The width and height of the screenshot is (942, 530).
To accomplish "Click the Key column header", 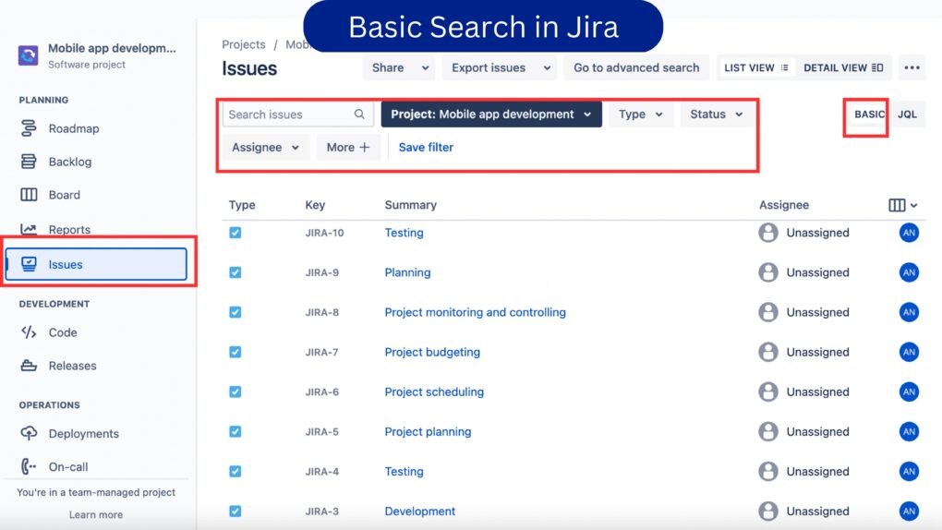I will pyautogui.click(x=315, y=205).
